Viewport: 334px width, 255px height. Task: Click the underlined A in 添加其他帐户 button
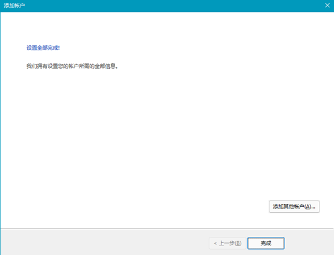(308, 206)
